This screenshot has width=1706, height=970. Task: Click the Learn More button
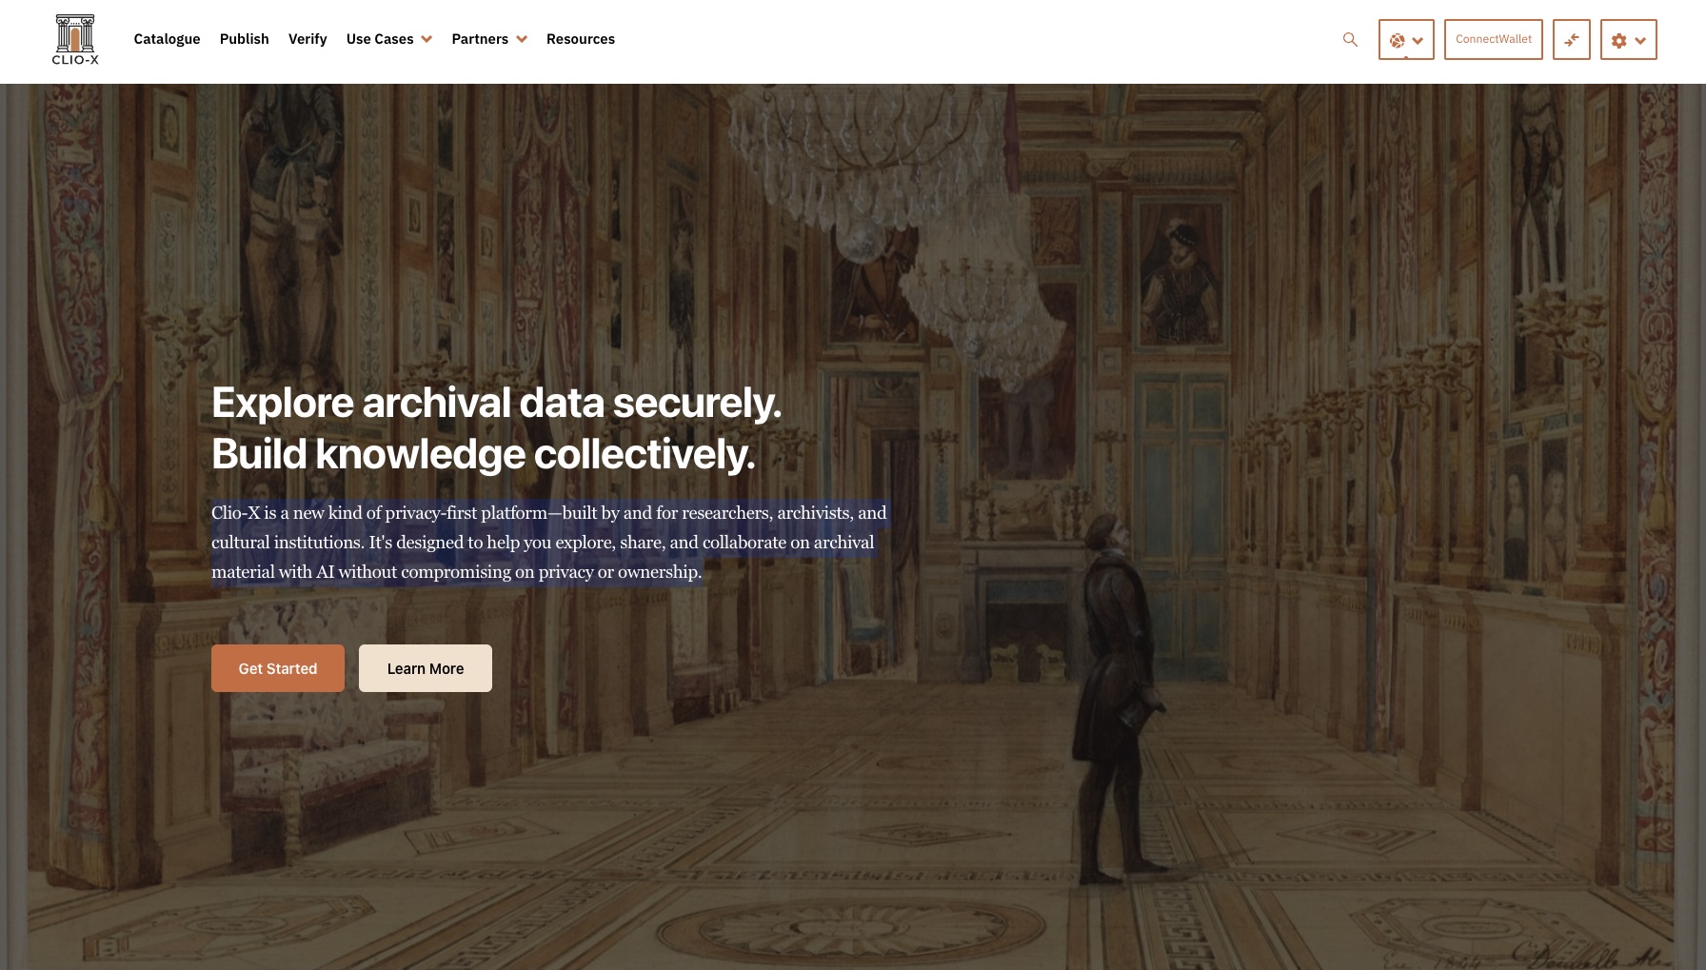coord(425,668)
